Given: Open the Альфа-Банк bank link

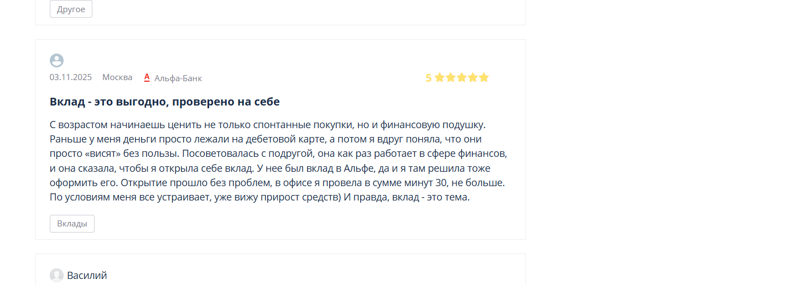Looking at the screenshot, I should 178,78.
